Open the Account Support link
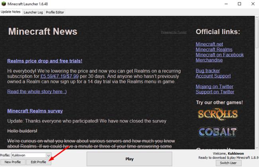This screenshot has width=259, height=167. [213, 76]
